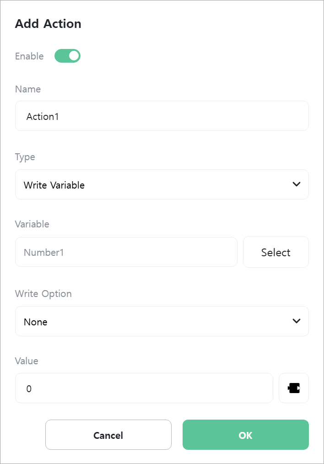Click the Enable label text

(x=29, y=56)
